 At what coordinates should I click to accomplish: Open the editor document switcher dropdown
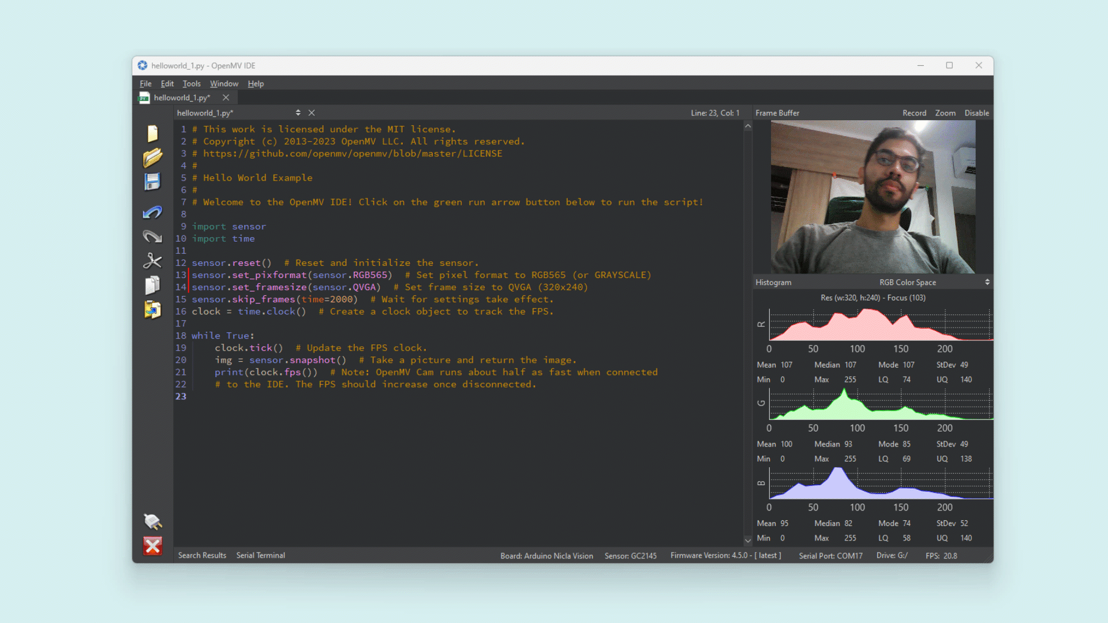(x=298, y=112)
